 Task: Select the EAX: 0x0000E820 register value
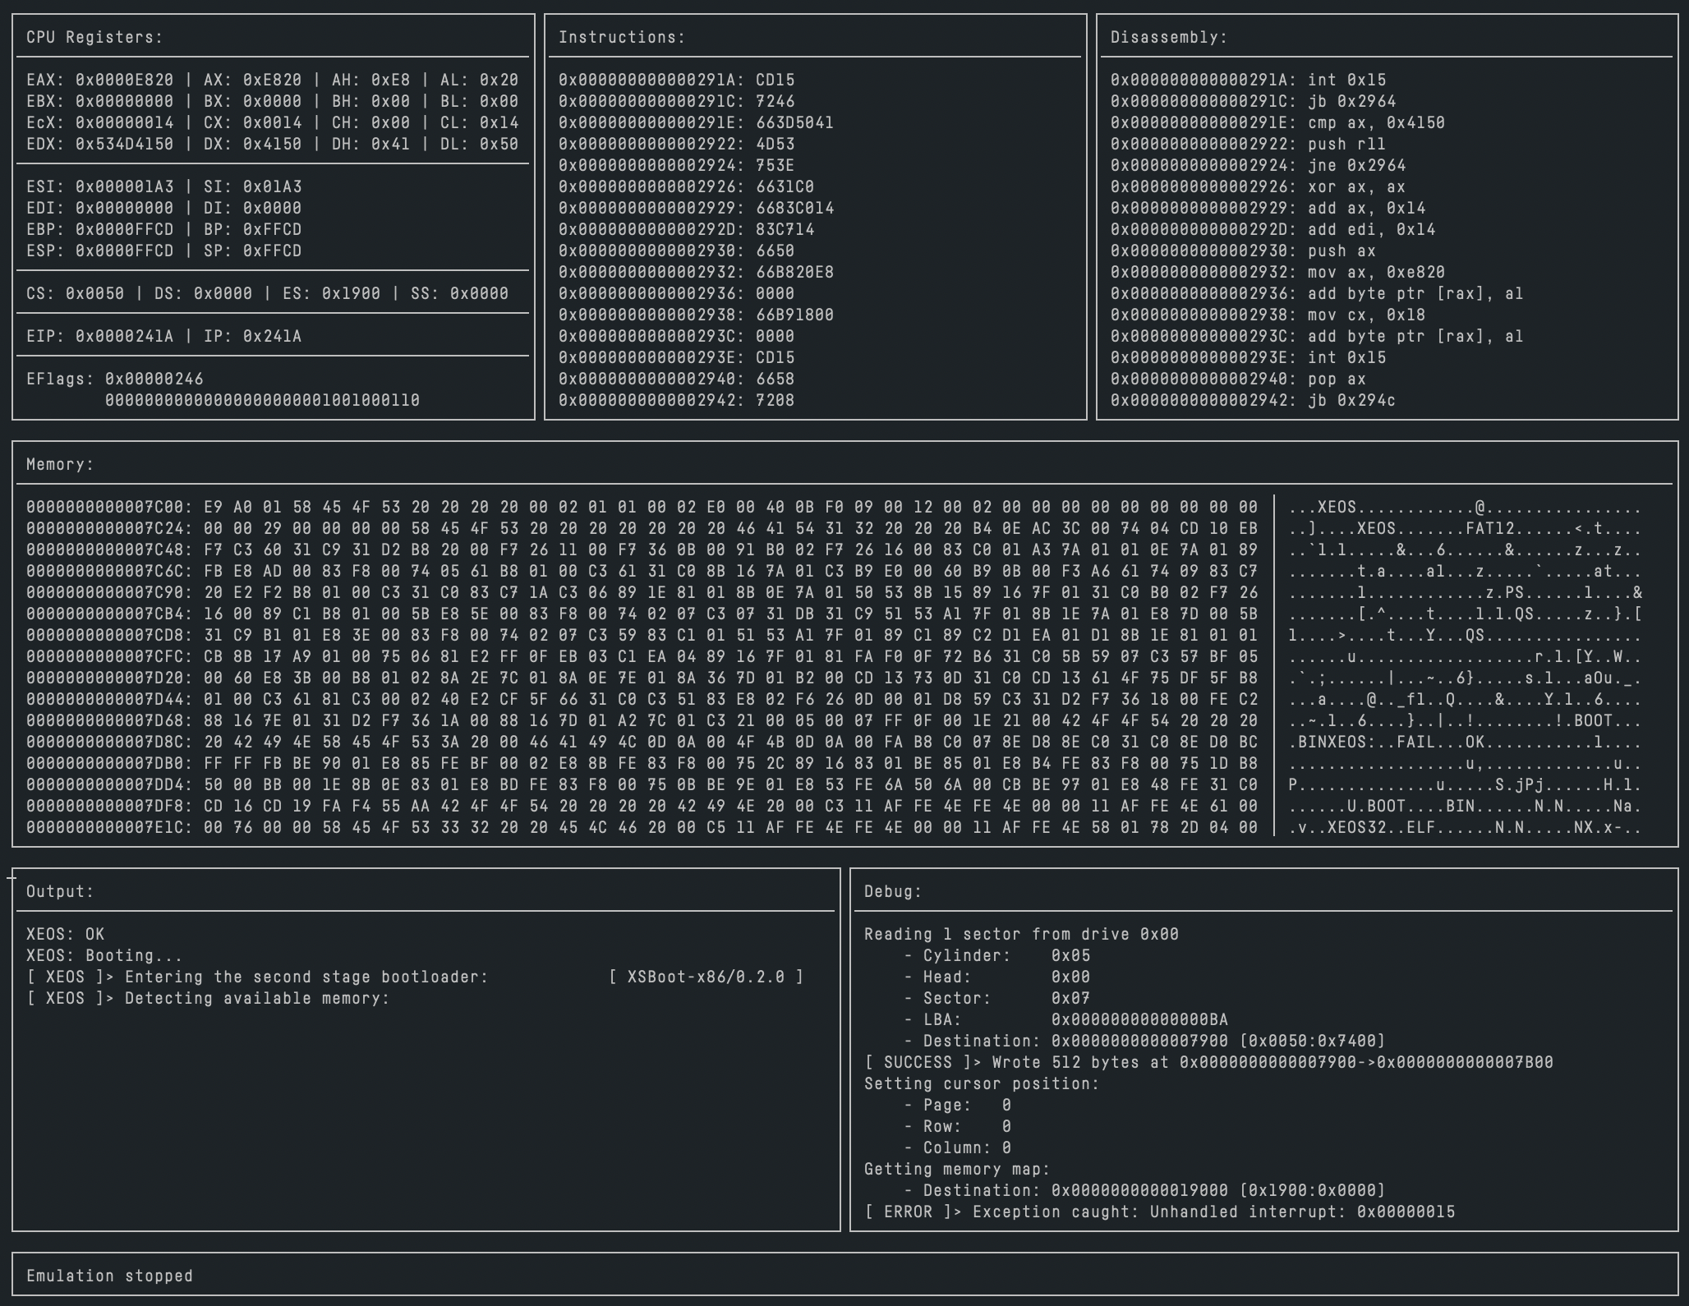(100, 80)
